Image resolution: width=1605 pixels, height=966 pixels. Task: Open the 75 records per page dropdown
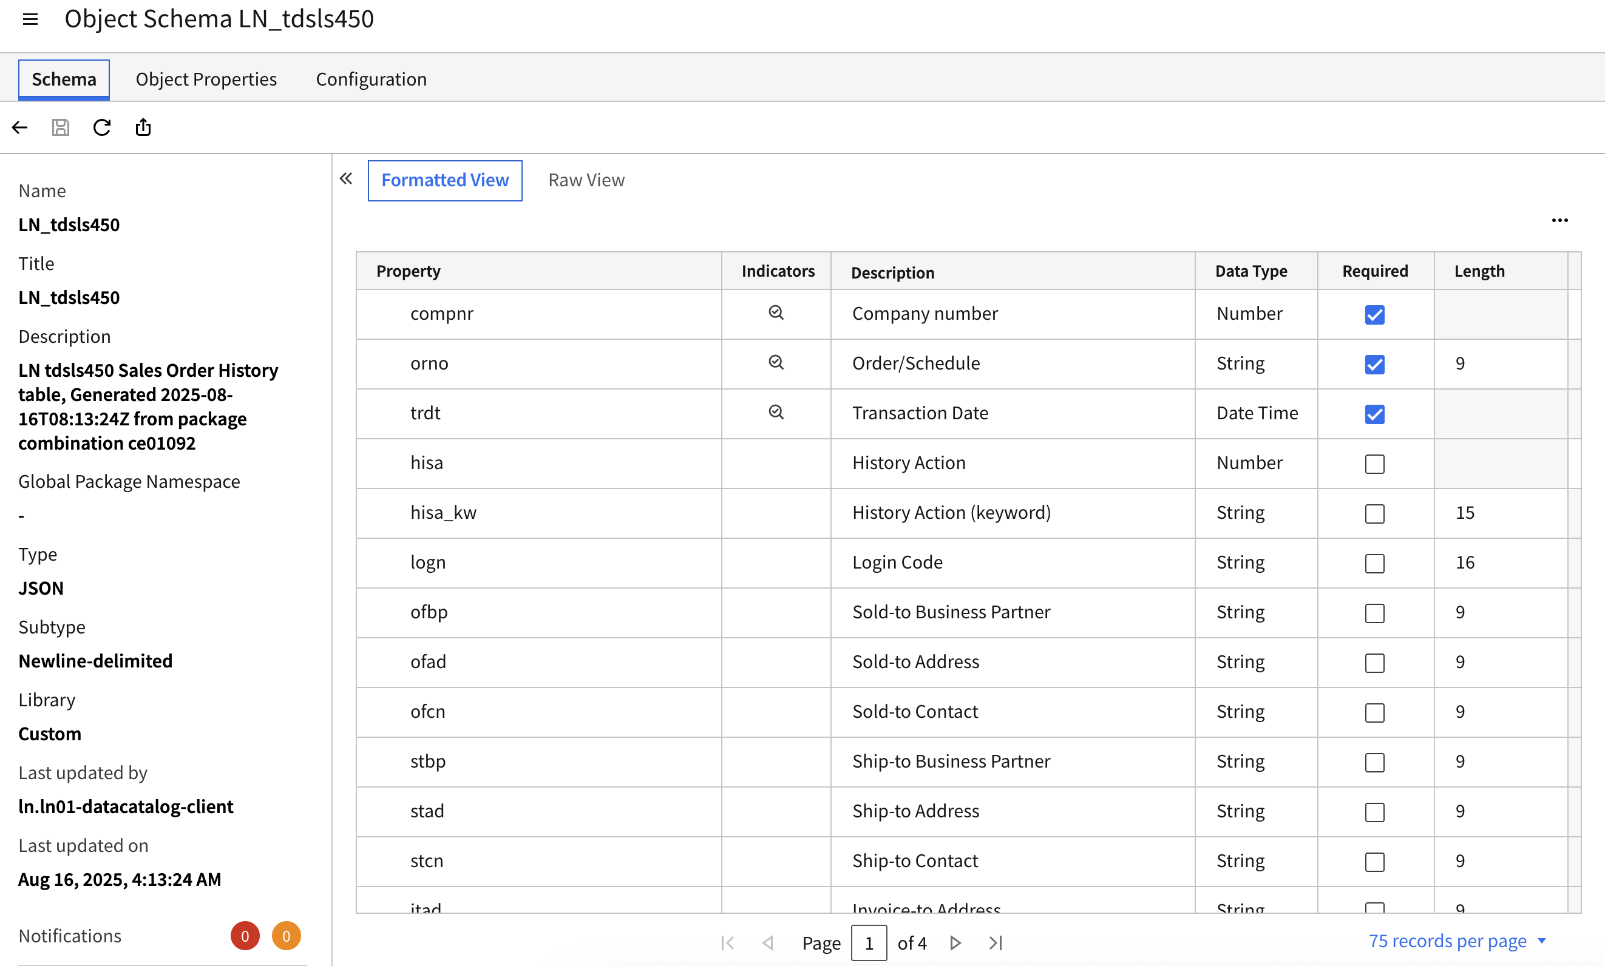(x=1456, y=941)
